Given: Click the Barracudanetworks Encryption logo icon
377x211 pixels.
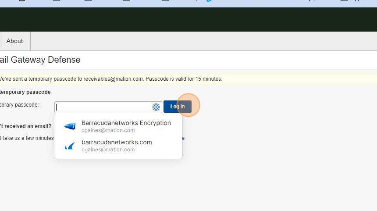Looking at the screenshot, I should click(x=70, y=126).
